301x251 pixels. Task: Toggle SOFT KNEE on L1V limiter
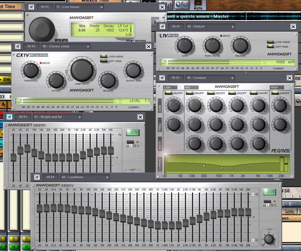pyautogui.click(x=270, y=47)
